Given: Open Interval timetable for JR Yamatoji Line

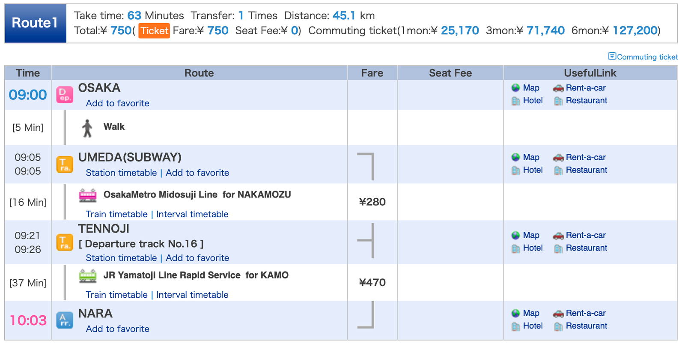Looking at the screenshot, I should tap(192, 295).
